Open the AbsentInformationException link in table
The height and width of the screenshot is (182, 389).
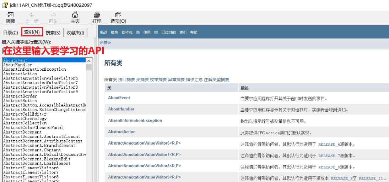click(x=135, y=121)
